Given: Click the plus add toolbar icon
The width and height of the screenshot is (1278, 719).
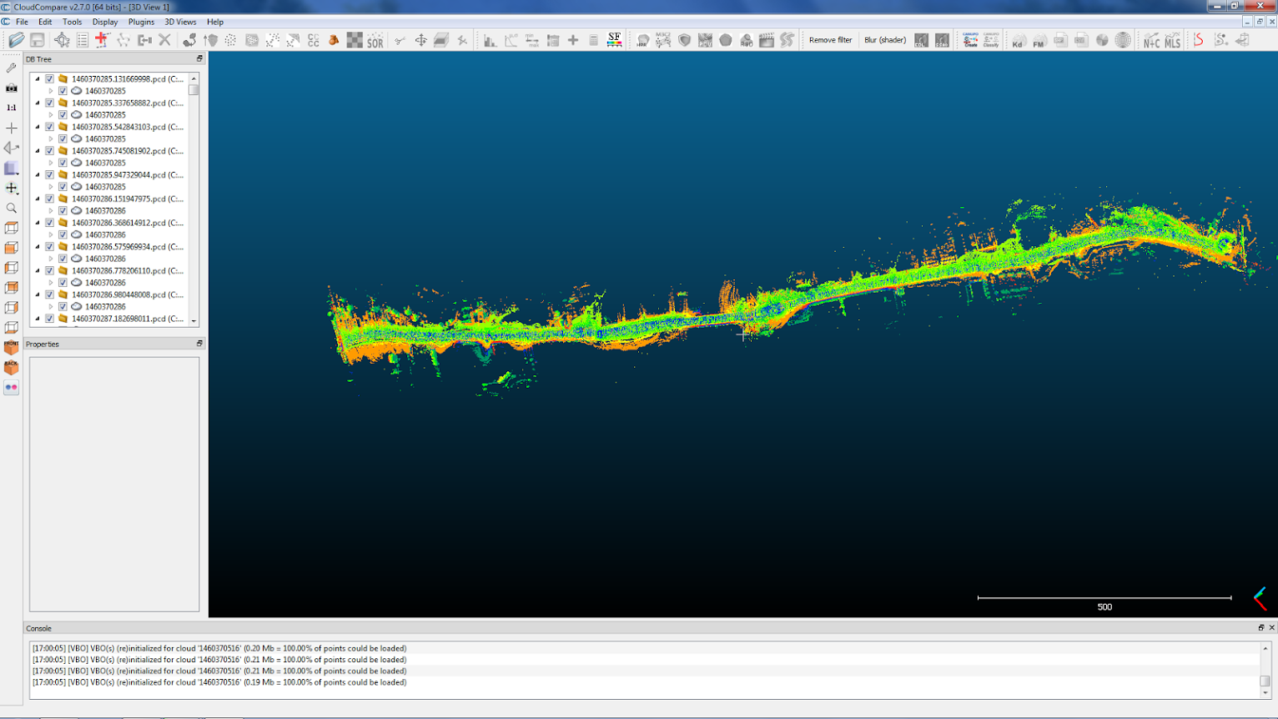Looking at the screenshot, I should (573, 40).
